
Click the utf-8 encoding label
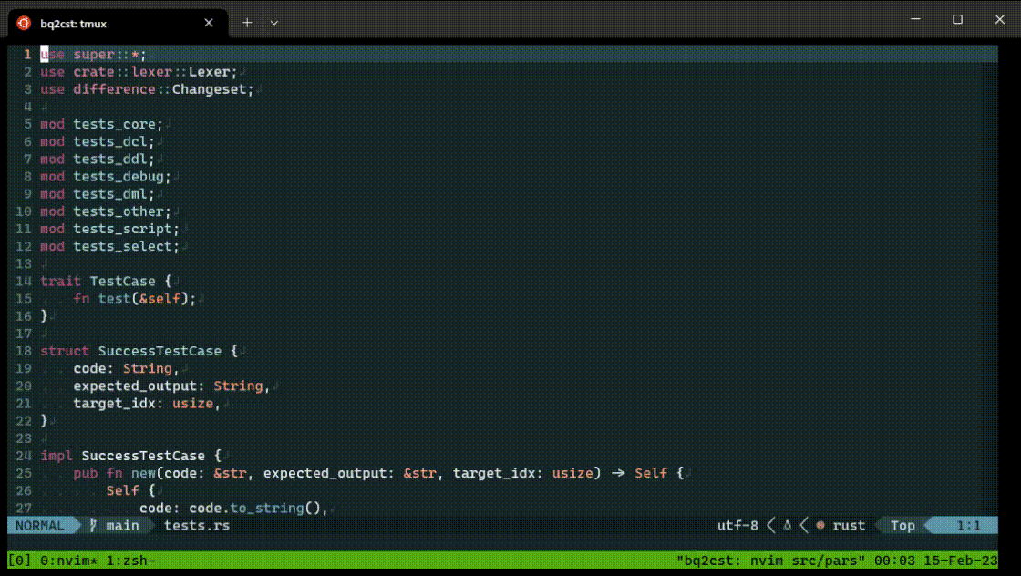tap(737, 525)
